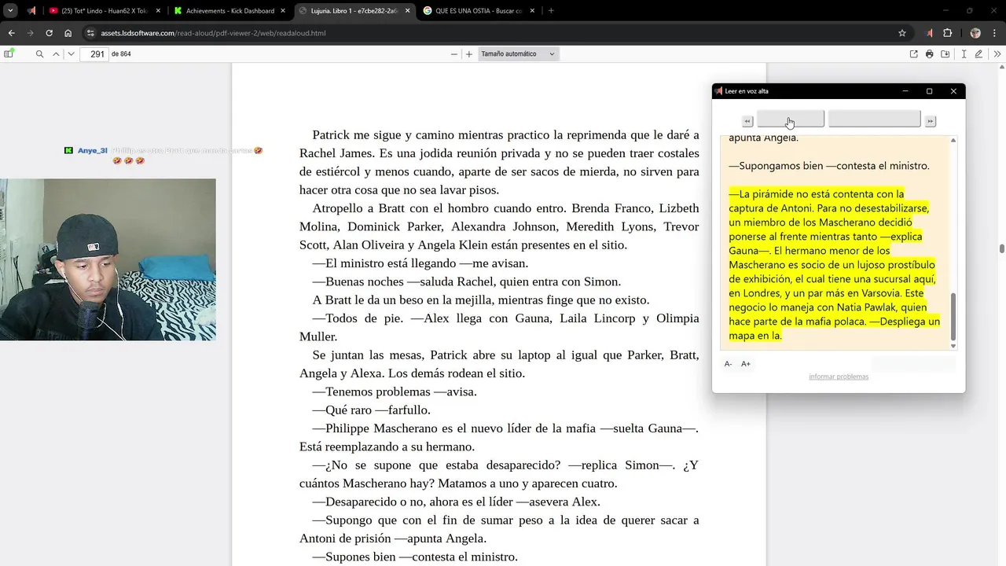Image resolution: width=1006 pixels, height=566 pixels.
Task: Print the PDF document
Action: tap(930, 54)
